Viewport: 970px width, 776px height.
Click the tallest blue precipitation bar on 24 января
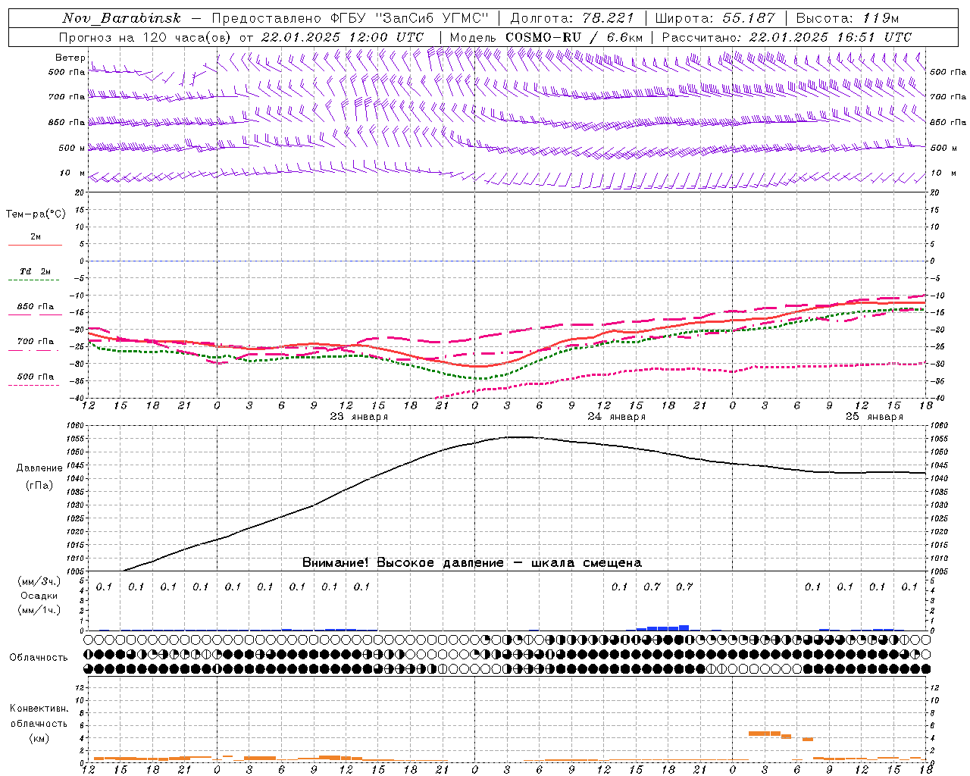684,627
